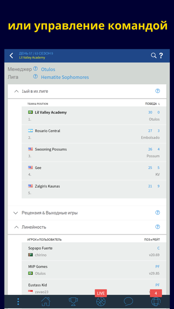
Task: Click position C for Sopapo Fuerte
Action: click(x=158, y=248)
